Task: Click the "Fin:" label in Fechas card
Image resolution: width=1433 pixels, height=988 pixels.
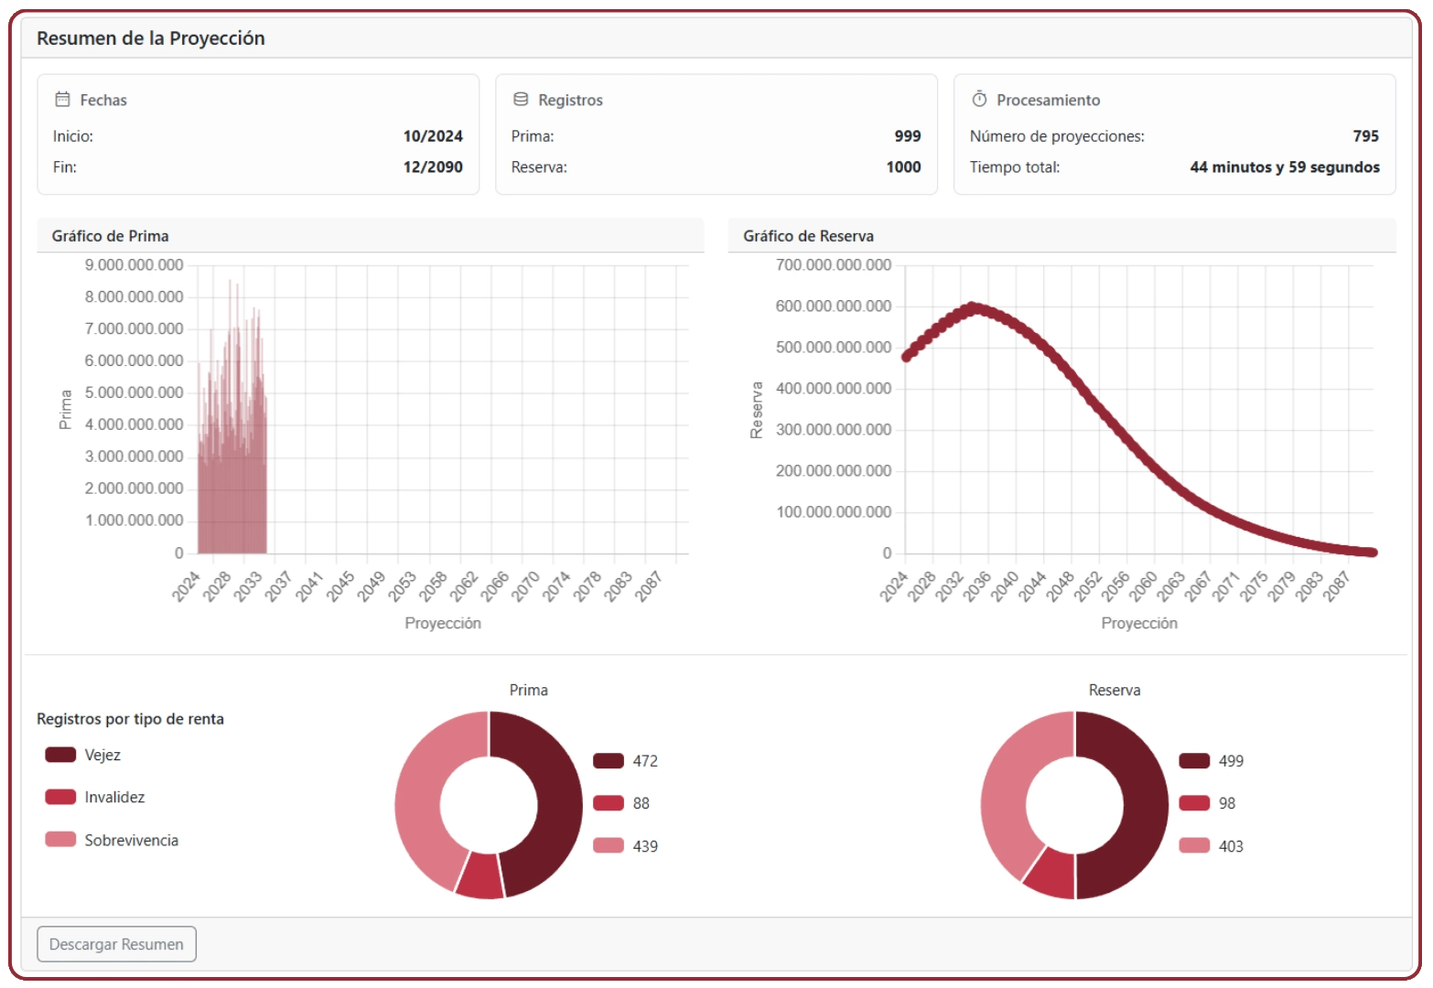Action: (65, 167)
